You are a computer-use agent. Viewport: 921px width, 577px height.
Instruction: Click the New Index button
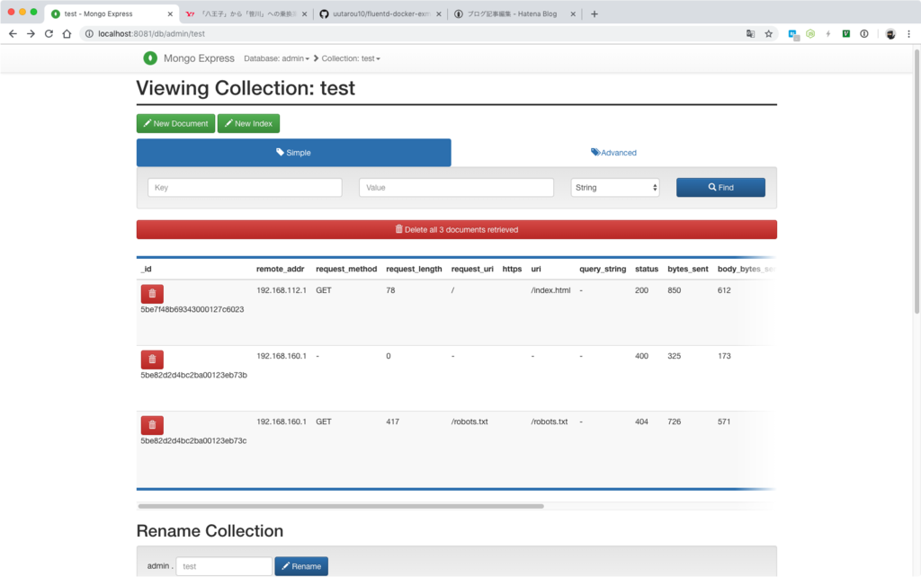click(248, 123)
